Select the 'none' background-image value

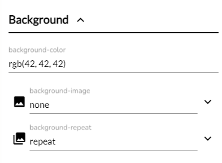39,105
